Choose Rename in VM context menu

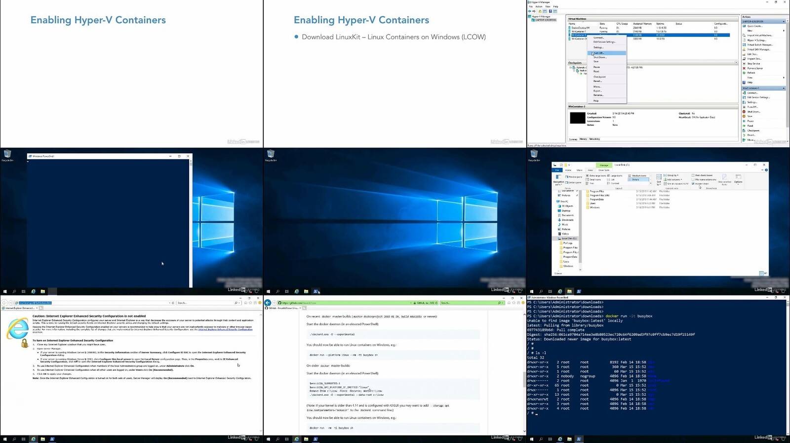point(607,95)
